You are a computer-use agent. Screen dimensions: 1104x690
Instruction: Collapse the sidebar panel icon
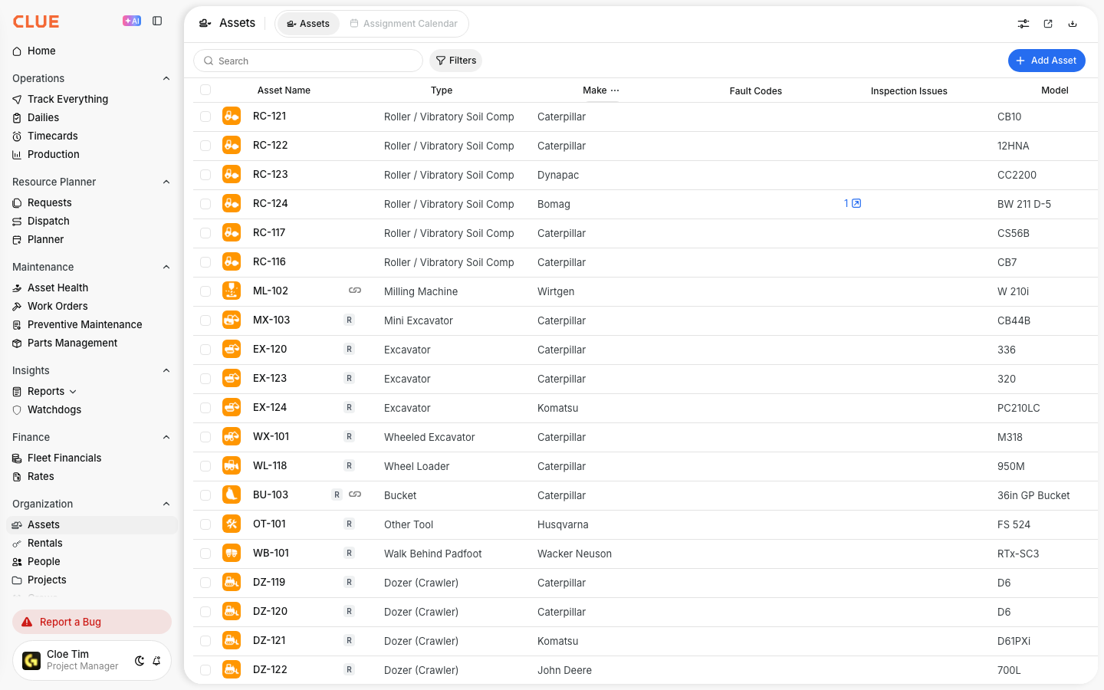[157, 21]
